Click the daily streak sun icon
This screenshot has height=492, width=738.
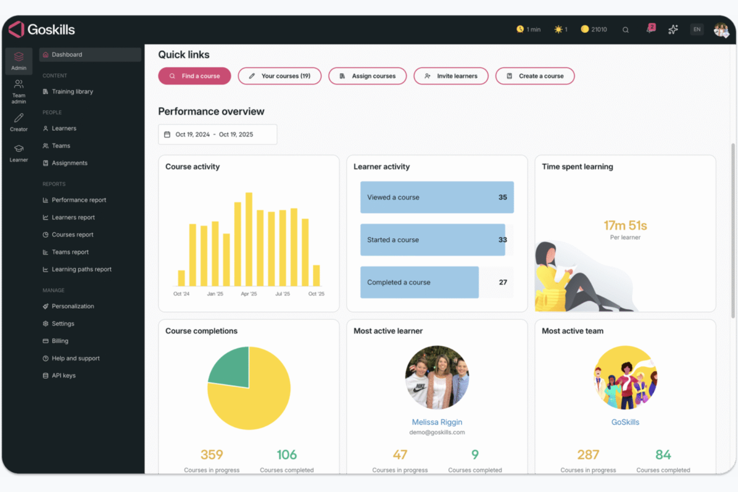[557, 29]
